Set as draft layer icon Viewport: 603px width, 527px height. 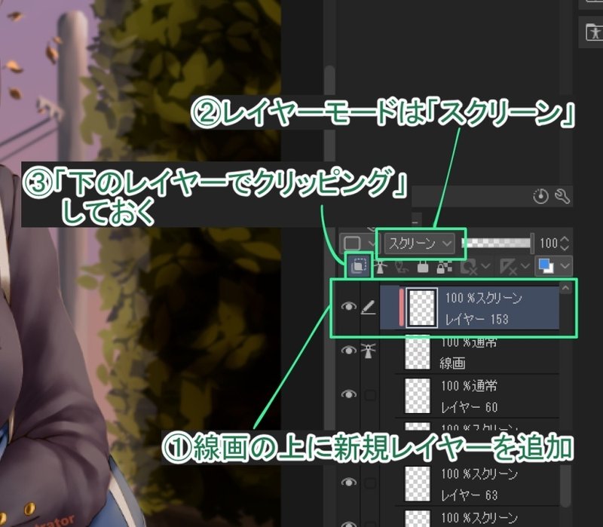pos(401,267)
